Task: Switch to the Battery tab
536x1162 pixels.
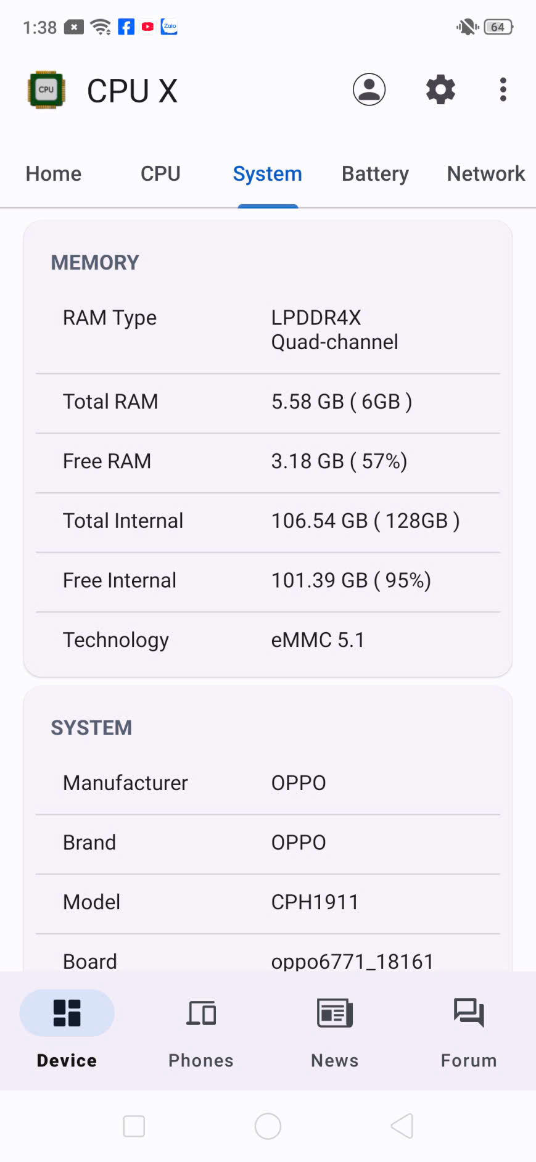Action: tap(375, 174)
